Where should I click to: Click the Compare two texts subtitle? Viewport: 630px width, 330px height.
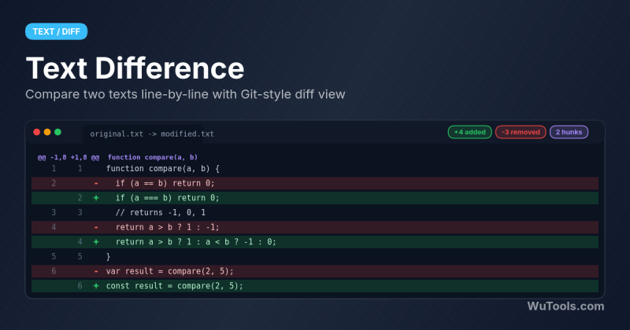pyautogui.click(x=185, y=94)
